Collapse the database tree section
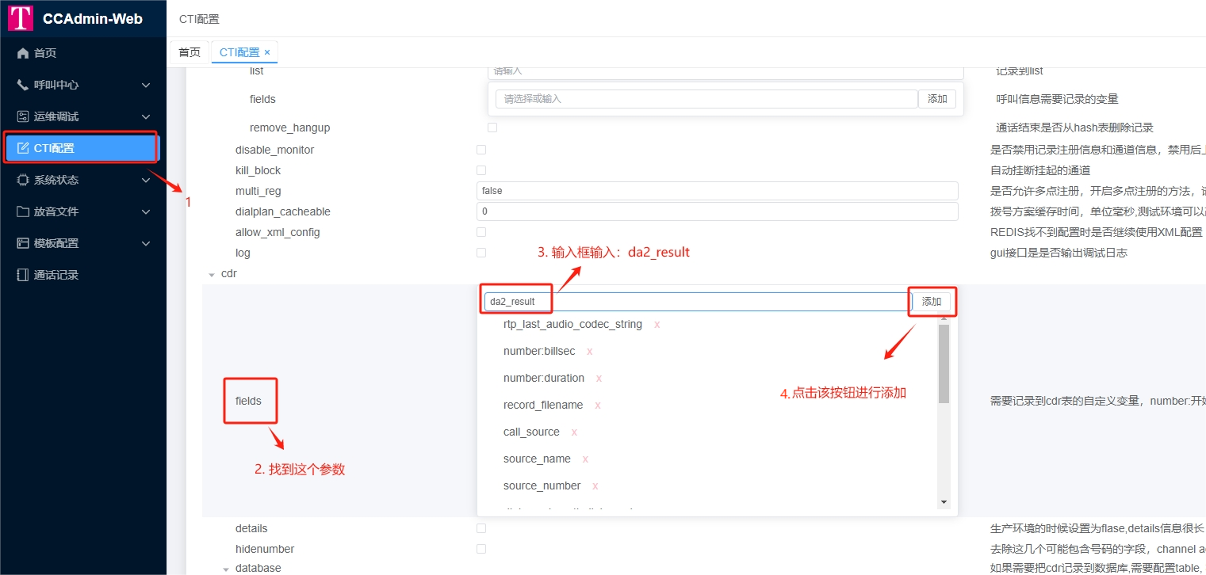This screenshot has width=1206, height=575. click(224, 568)
